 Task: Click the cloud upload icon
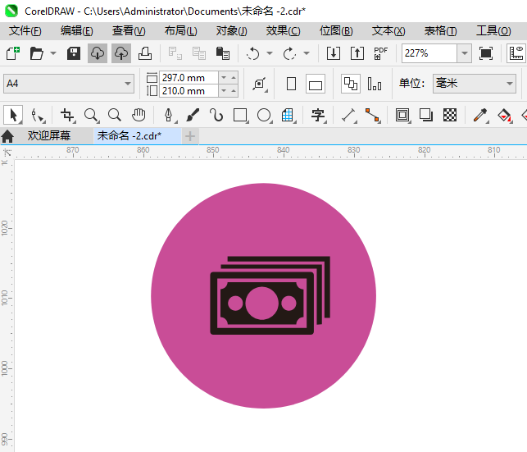coord(121,53)
